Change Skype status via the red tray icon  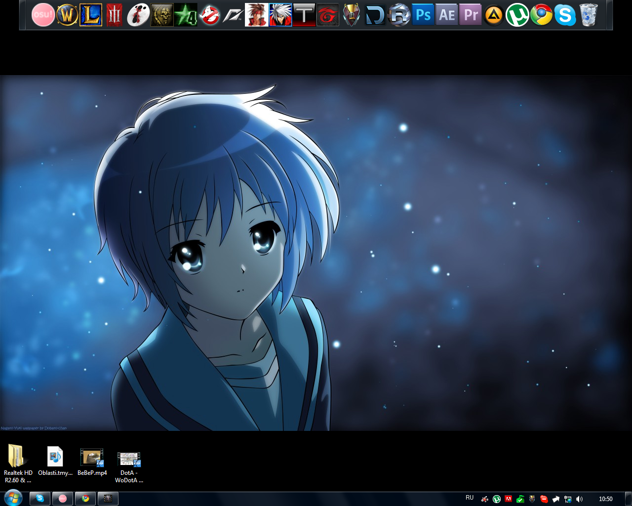pos(544,498)
